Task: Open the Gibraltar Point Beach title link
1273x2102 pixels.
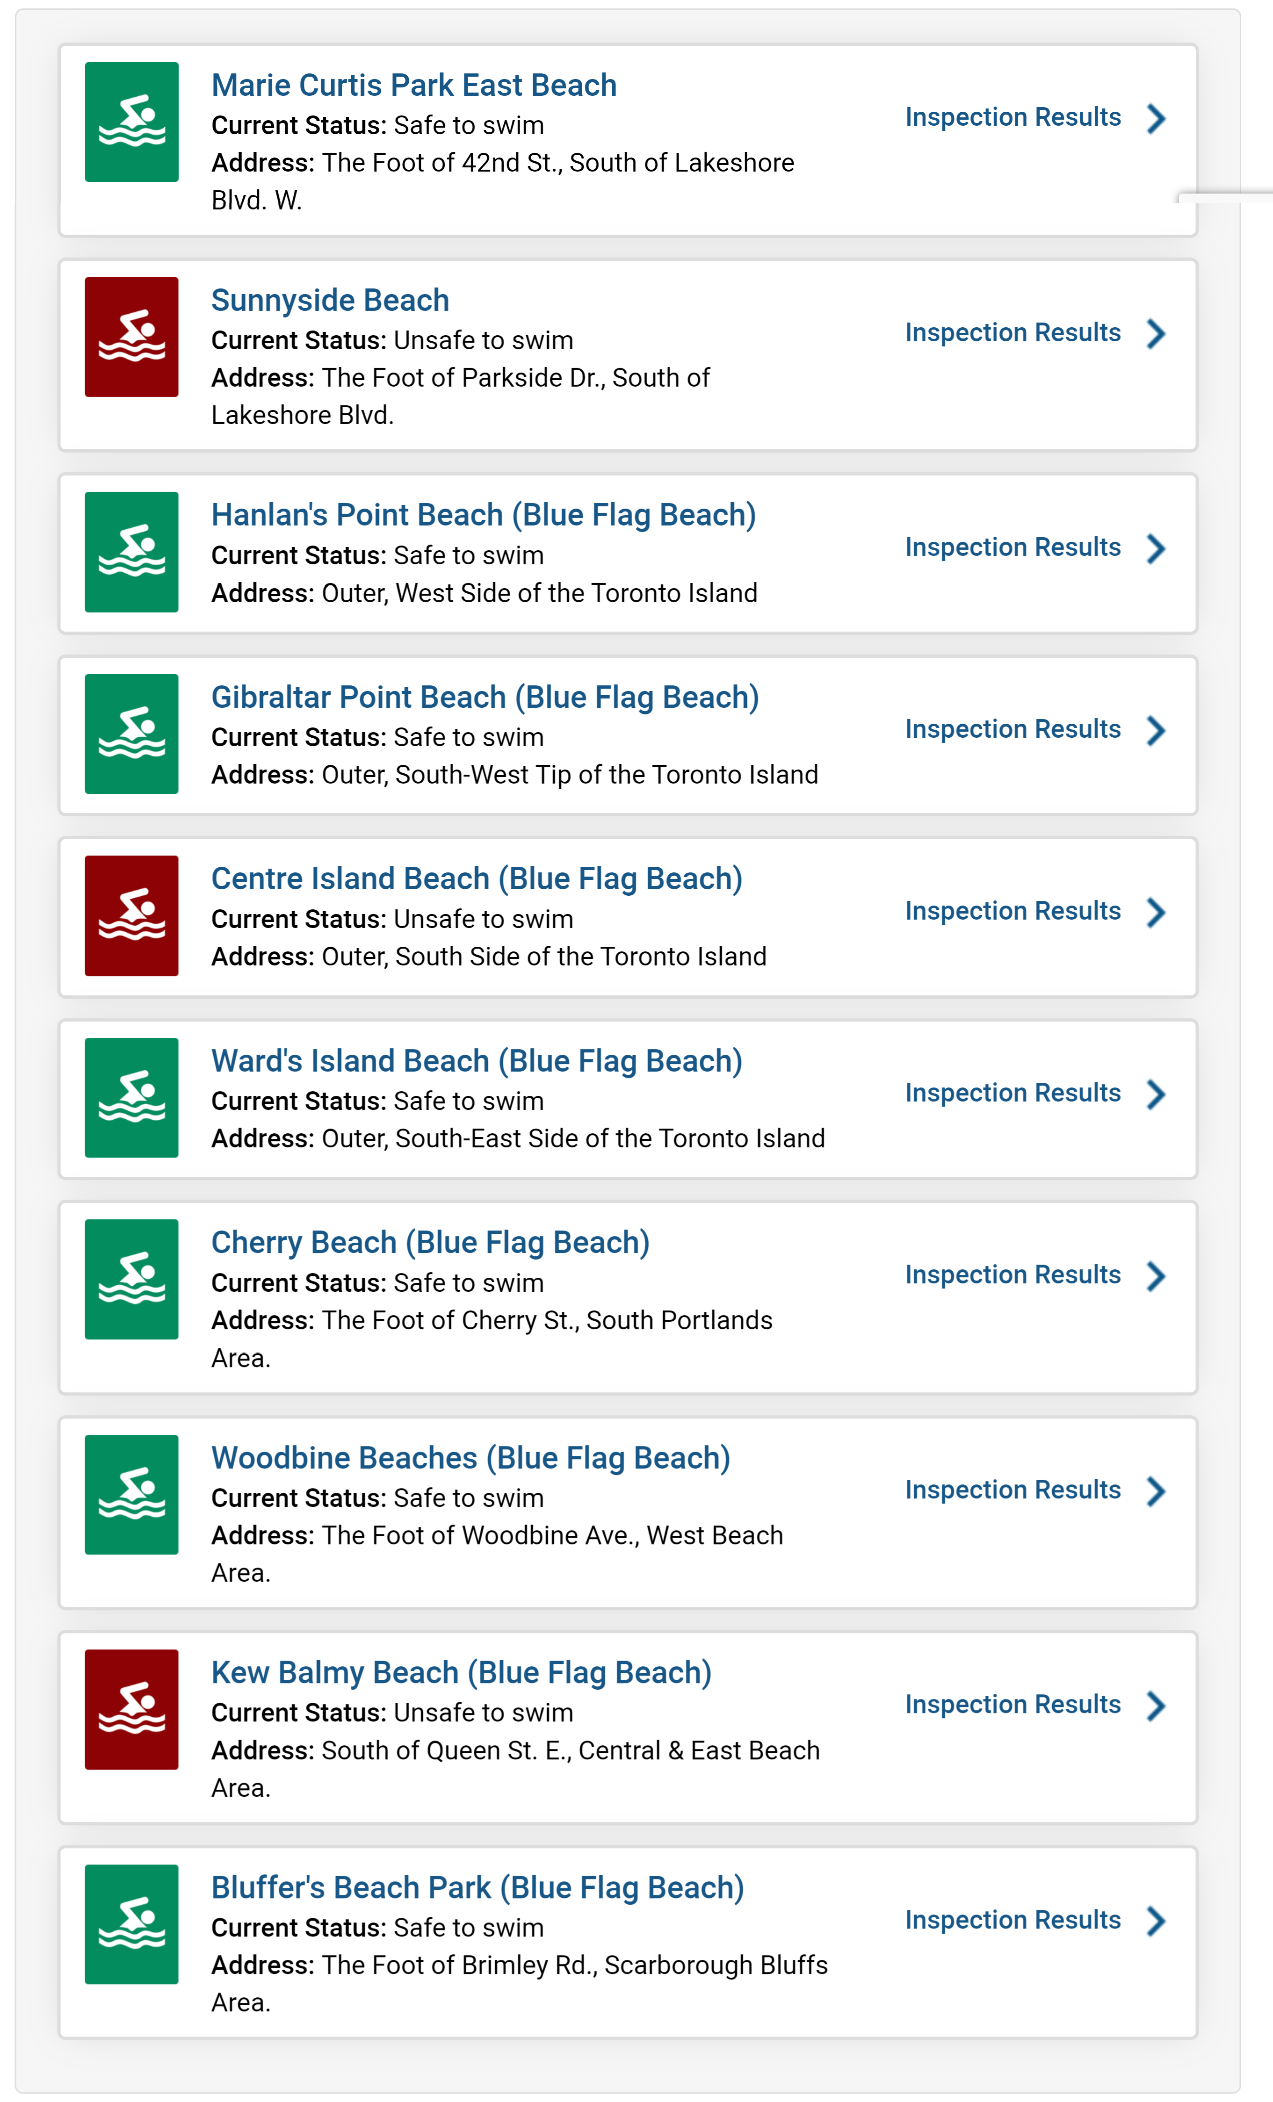Action: point(485,698)
